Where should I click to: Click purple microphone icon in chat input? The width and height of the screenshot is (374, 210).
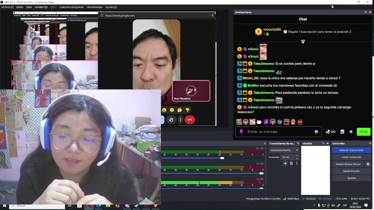pyautogui.click(x=241, y=132)
